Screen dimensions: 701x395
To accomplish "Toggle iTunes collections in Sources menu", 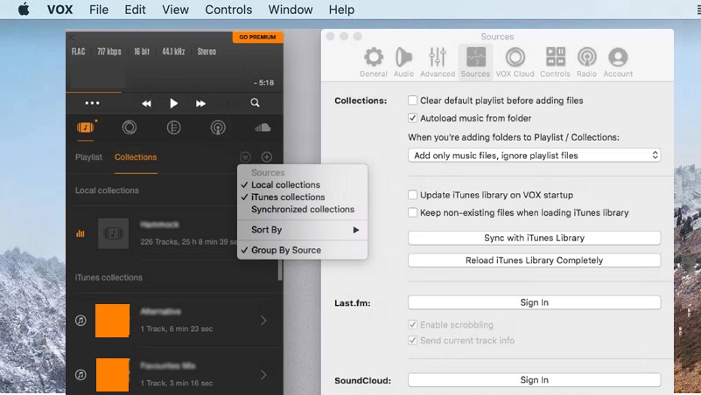I will tap(302, 197).
